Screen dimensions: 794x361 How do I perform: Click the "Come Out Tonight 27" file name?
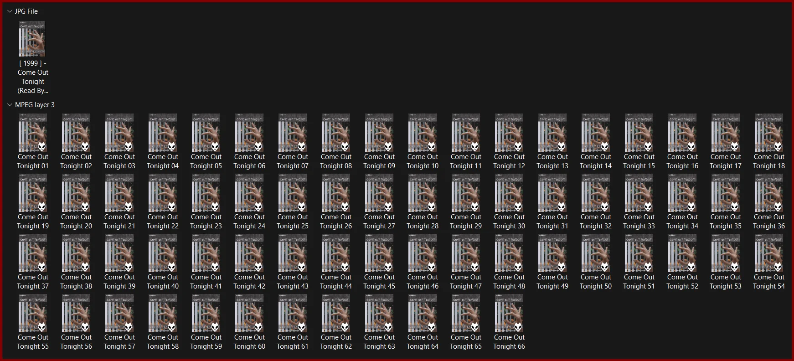click(379, 222)
